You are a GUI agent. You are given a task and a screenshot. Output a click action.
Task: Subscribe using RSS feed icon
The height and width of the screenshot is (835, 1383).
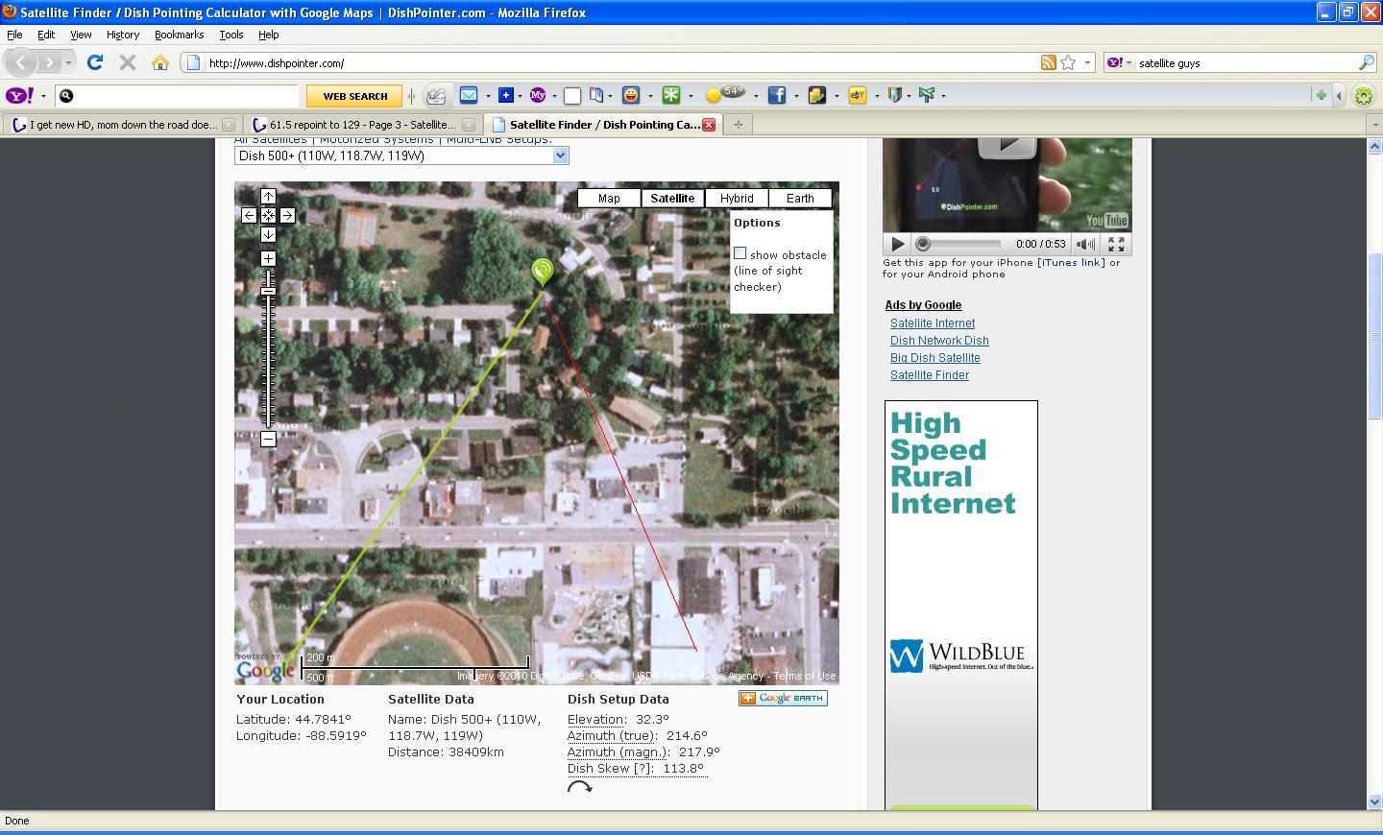1048,62
